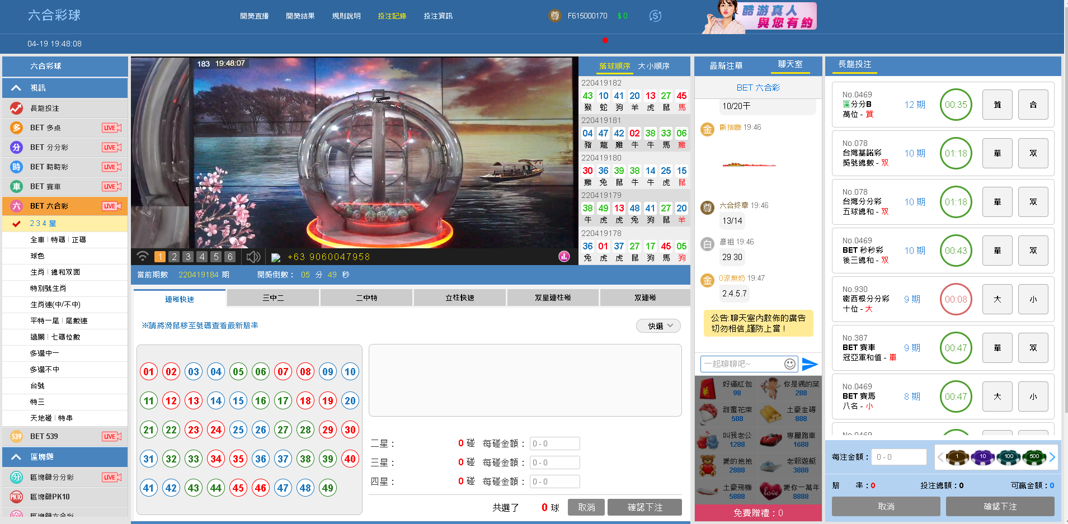Select the 100 betting chip
The image size is (1068, 524).
(x=1009, y=457)
